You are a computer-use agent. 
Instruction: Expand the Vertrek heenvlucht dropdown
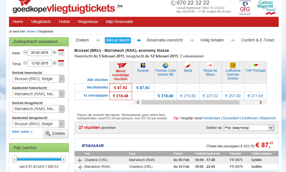pyautogui.click(x=38, y=79)
